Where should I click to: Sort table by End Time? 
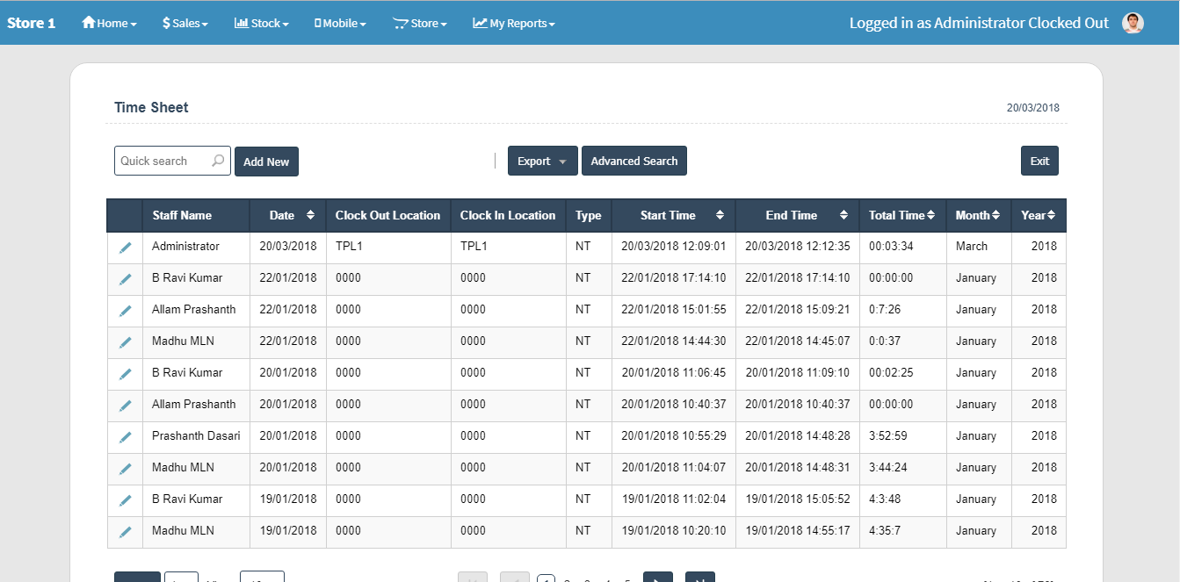(843, 215)
